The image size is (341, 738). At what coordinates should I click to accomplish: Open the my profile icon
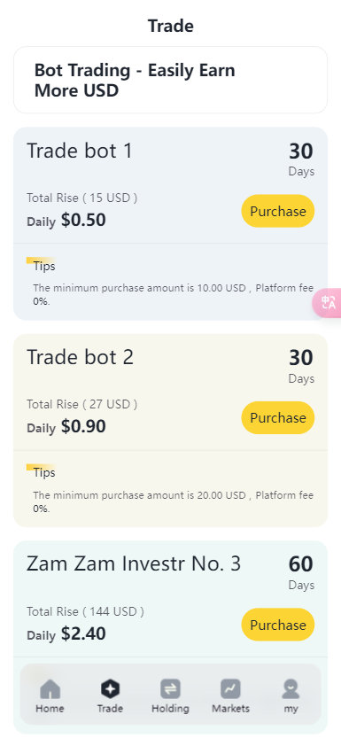point(291,689)
